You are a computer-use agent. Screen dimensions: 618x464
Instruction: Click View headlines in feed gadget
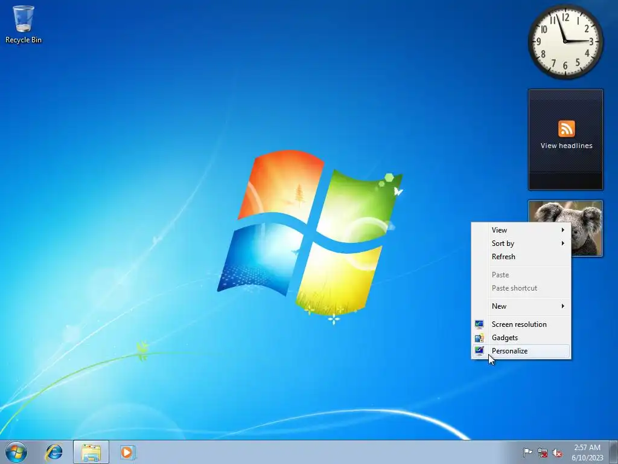[x=566, y=146]
